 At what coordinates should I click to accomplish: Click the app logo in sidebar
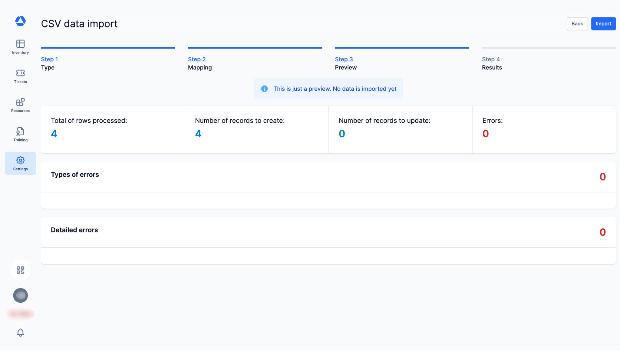coord(20,21)
